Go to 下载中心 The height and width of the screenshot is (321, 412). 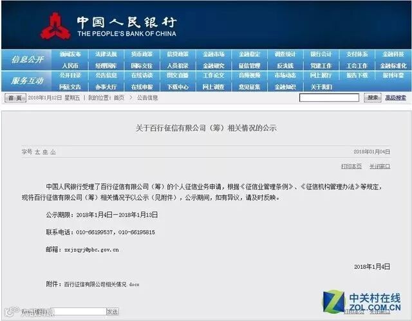178,87
